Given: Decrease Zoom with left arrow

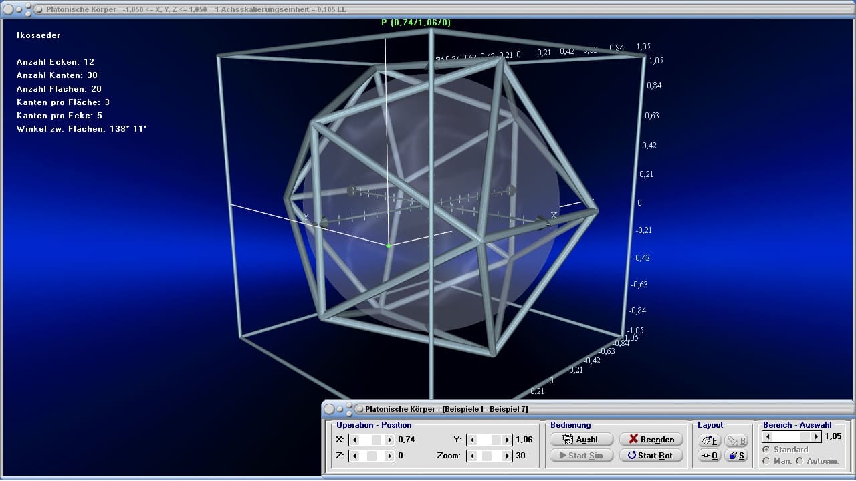Looking at the screenshot, I should point(473,456).
